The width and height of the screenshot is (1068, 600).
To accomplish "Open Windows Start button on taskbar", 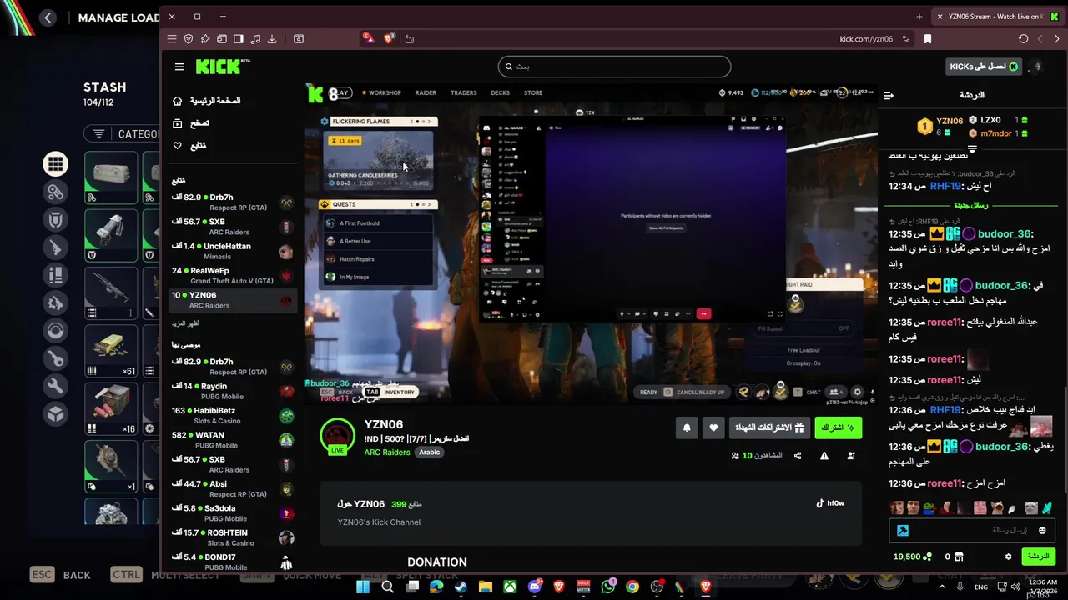I will (x=363, y=587).
